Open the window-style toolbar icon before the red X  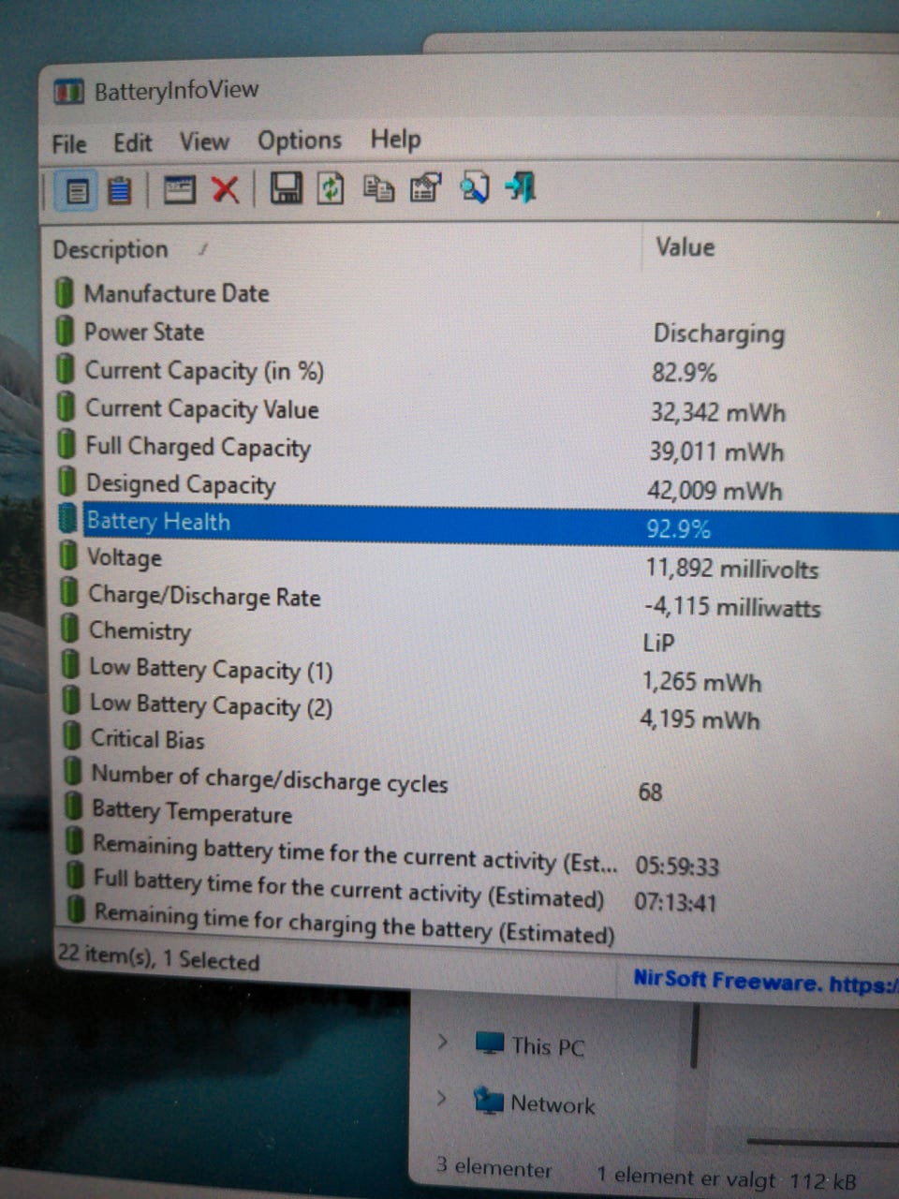pyautogui.click(x=179, y=190)
